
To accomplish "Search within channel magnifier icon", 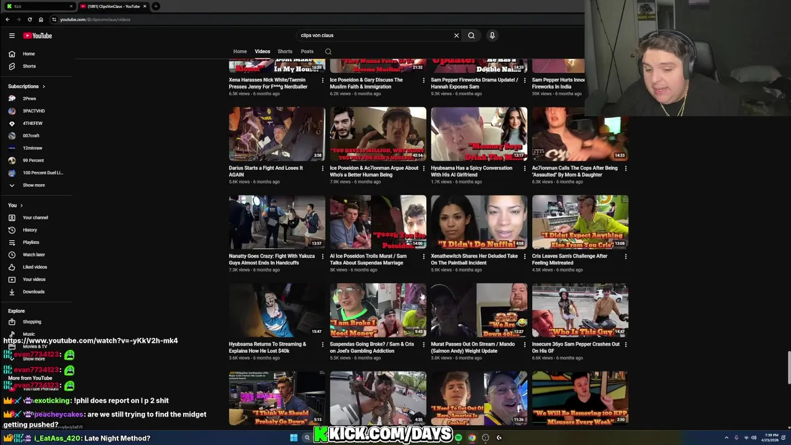I will 328,51.
